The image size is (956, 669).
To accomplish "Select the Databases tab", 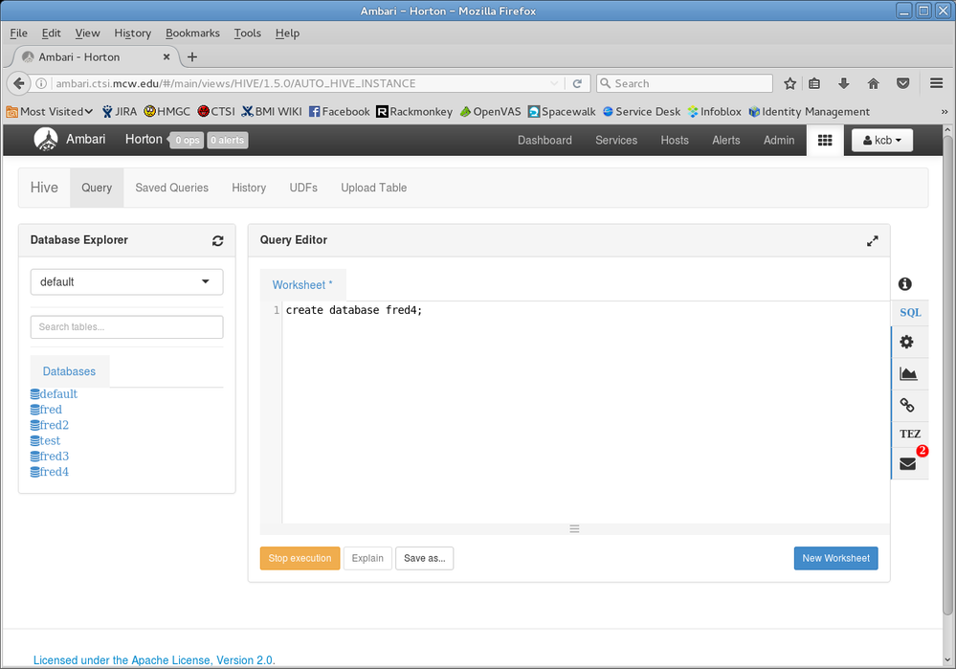I will click(x=70, y=371).
